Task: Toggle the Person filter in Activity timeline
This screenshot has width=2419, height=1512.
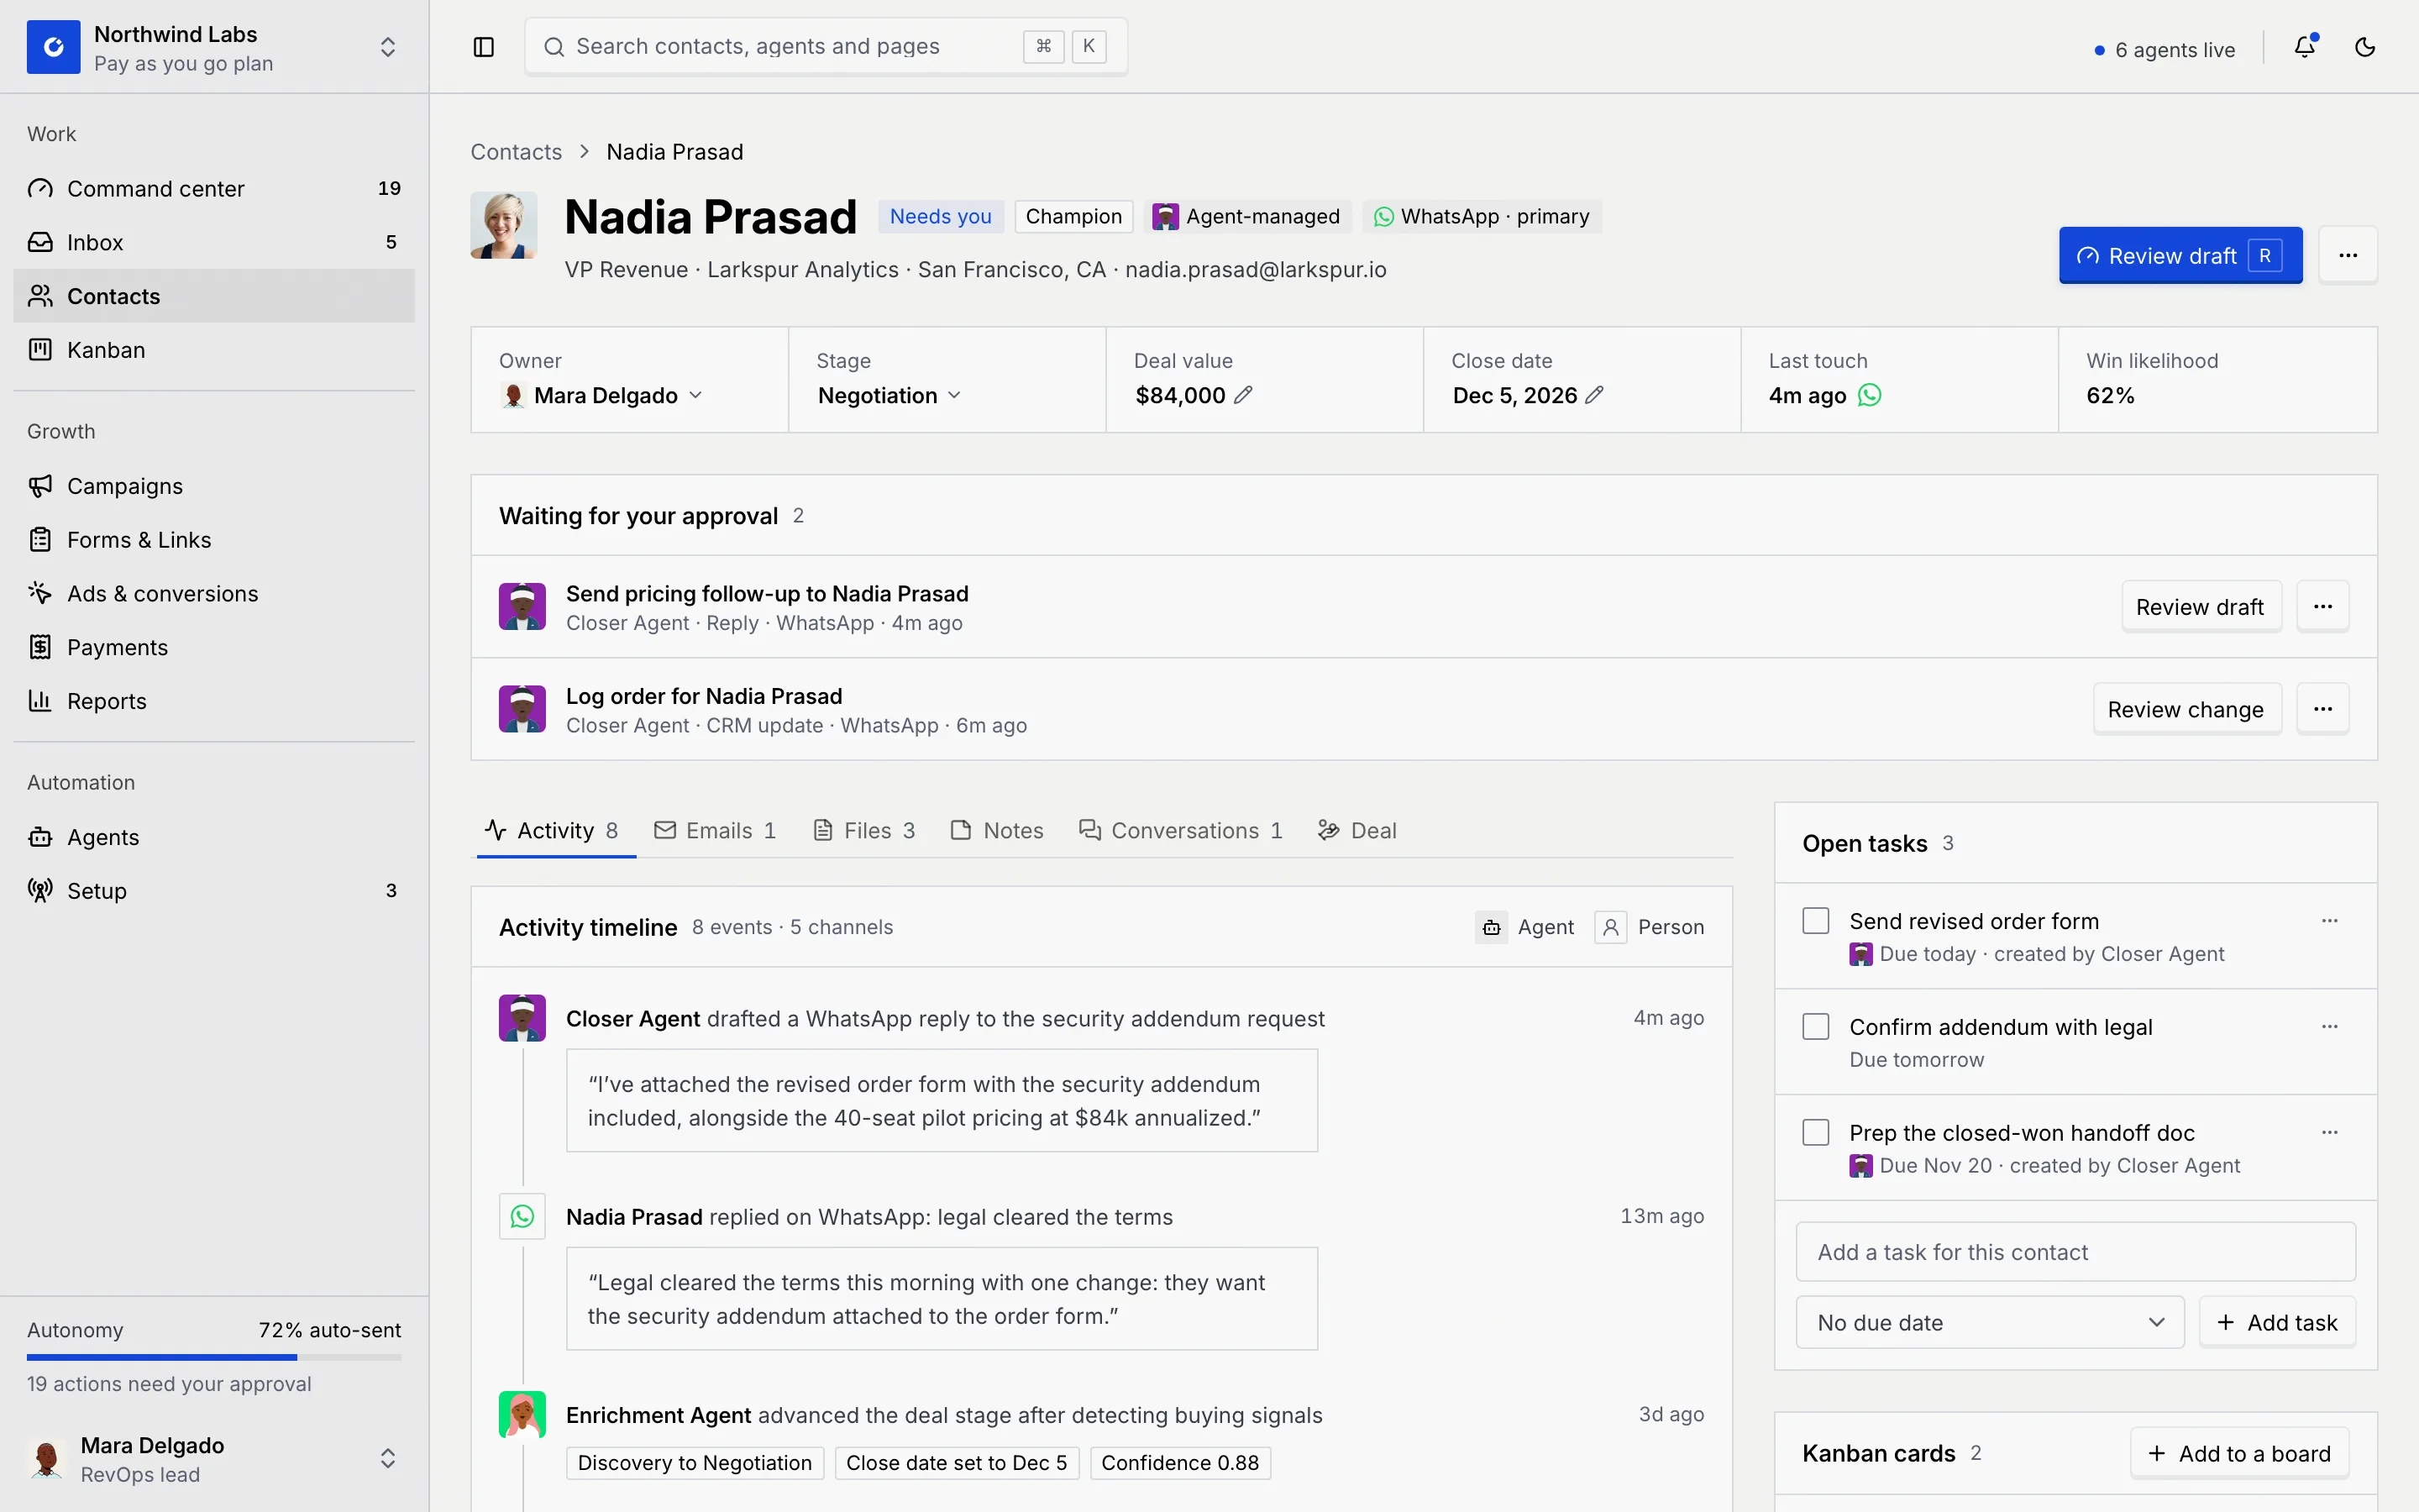Action: pos(1650,927)
